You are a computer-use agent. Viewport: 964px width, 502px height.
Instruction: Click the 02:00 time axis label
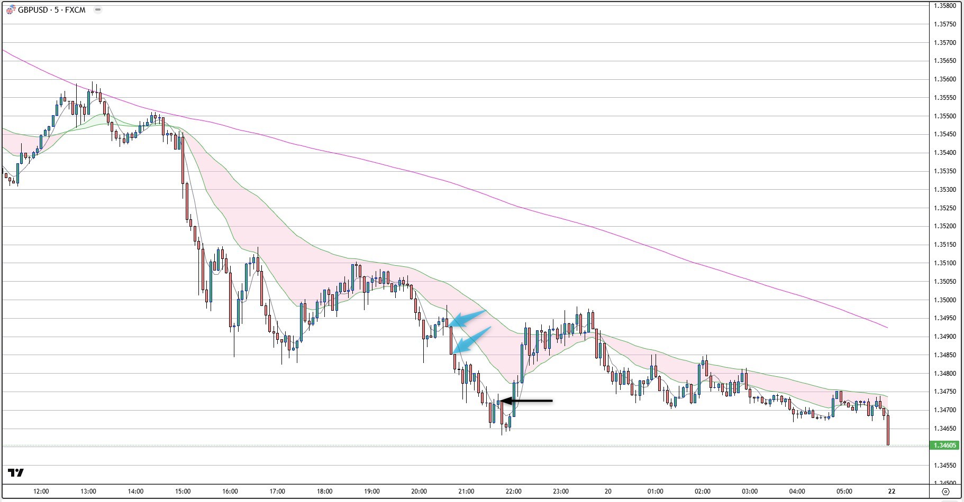703,491
